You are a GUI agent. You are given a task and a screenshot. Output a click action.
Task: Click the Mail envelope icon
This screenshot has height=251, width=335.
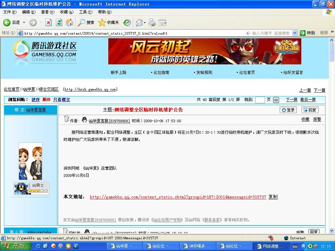click(139, 23)
